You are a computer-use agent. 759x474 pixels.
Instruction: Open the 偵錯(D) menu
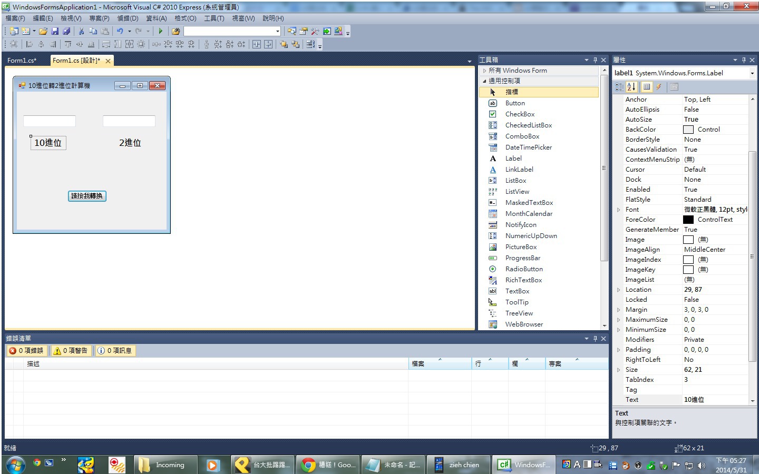coord(128,18)
